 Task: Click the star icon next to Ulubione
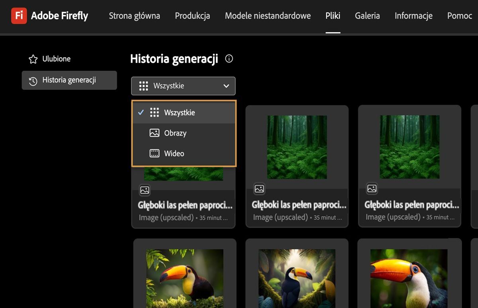(33, 59)
